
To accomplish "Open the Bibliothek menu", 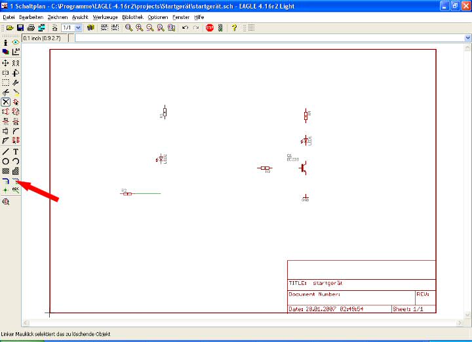I will click(x=132, y=16).
